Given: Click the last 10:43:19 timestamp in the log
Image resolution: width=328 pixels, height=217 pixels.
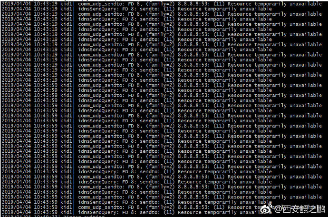Looking at the screenshot, I should coord(45,80).
